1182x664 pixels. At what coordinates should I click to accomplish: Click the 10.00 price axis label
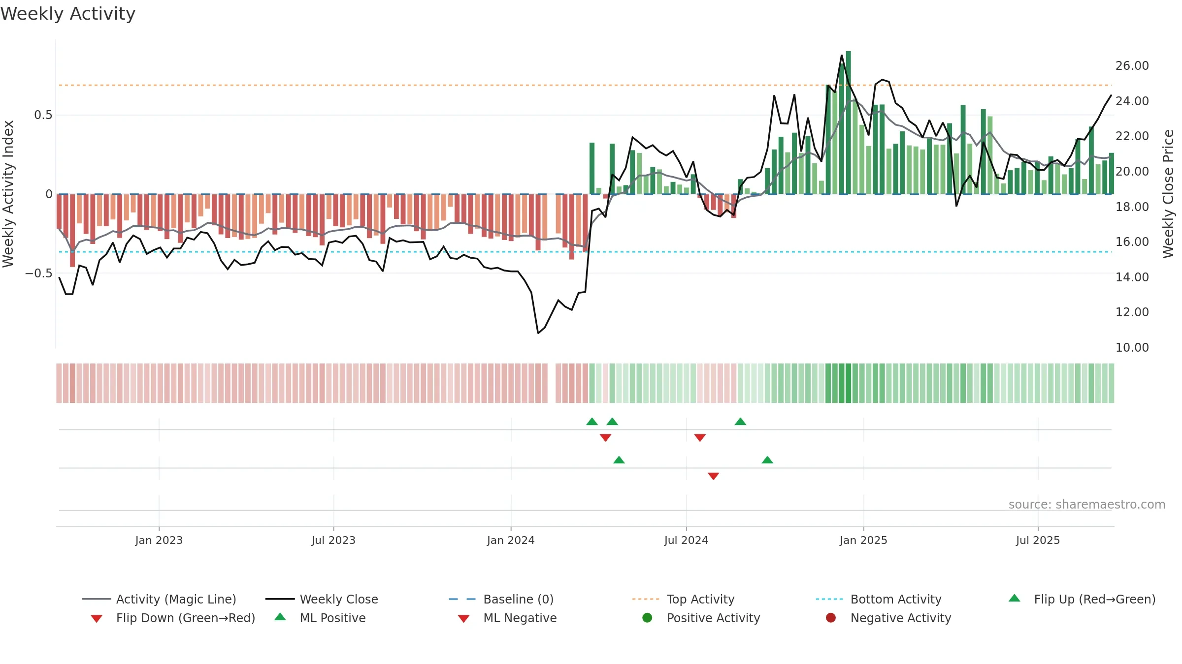[1132, 347]
